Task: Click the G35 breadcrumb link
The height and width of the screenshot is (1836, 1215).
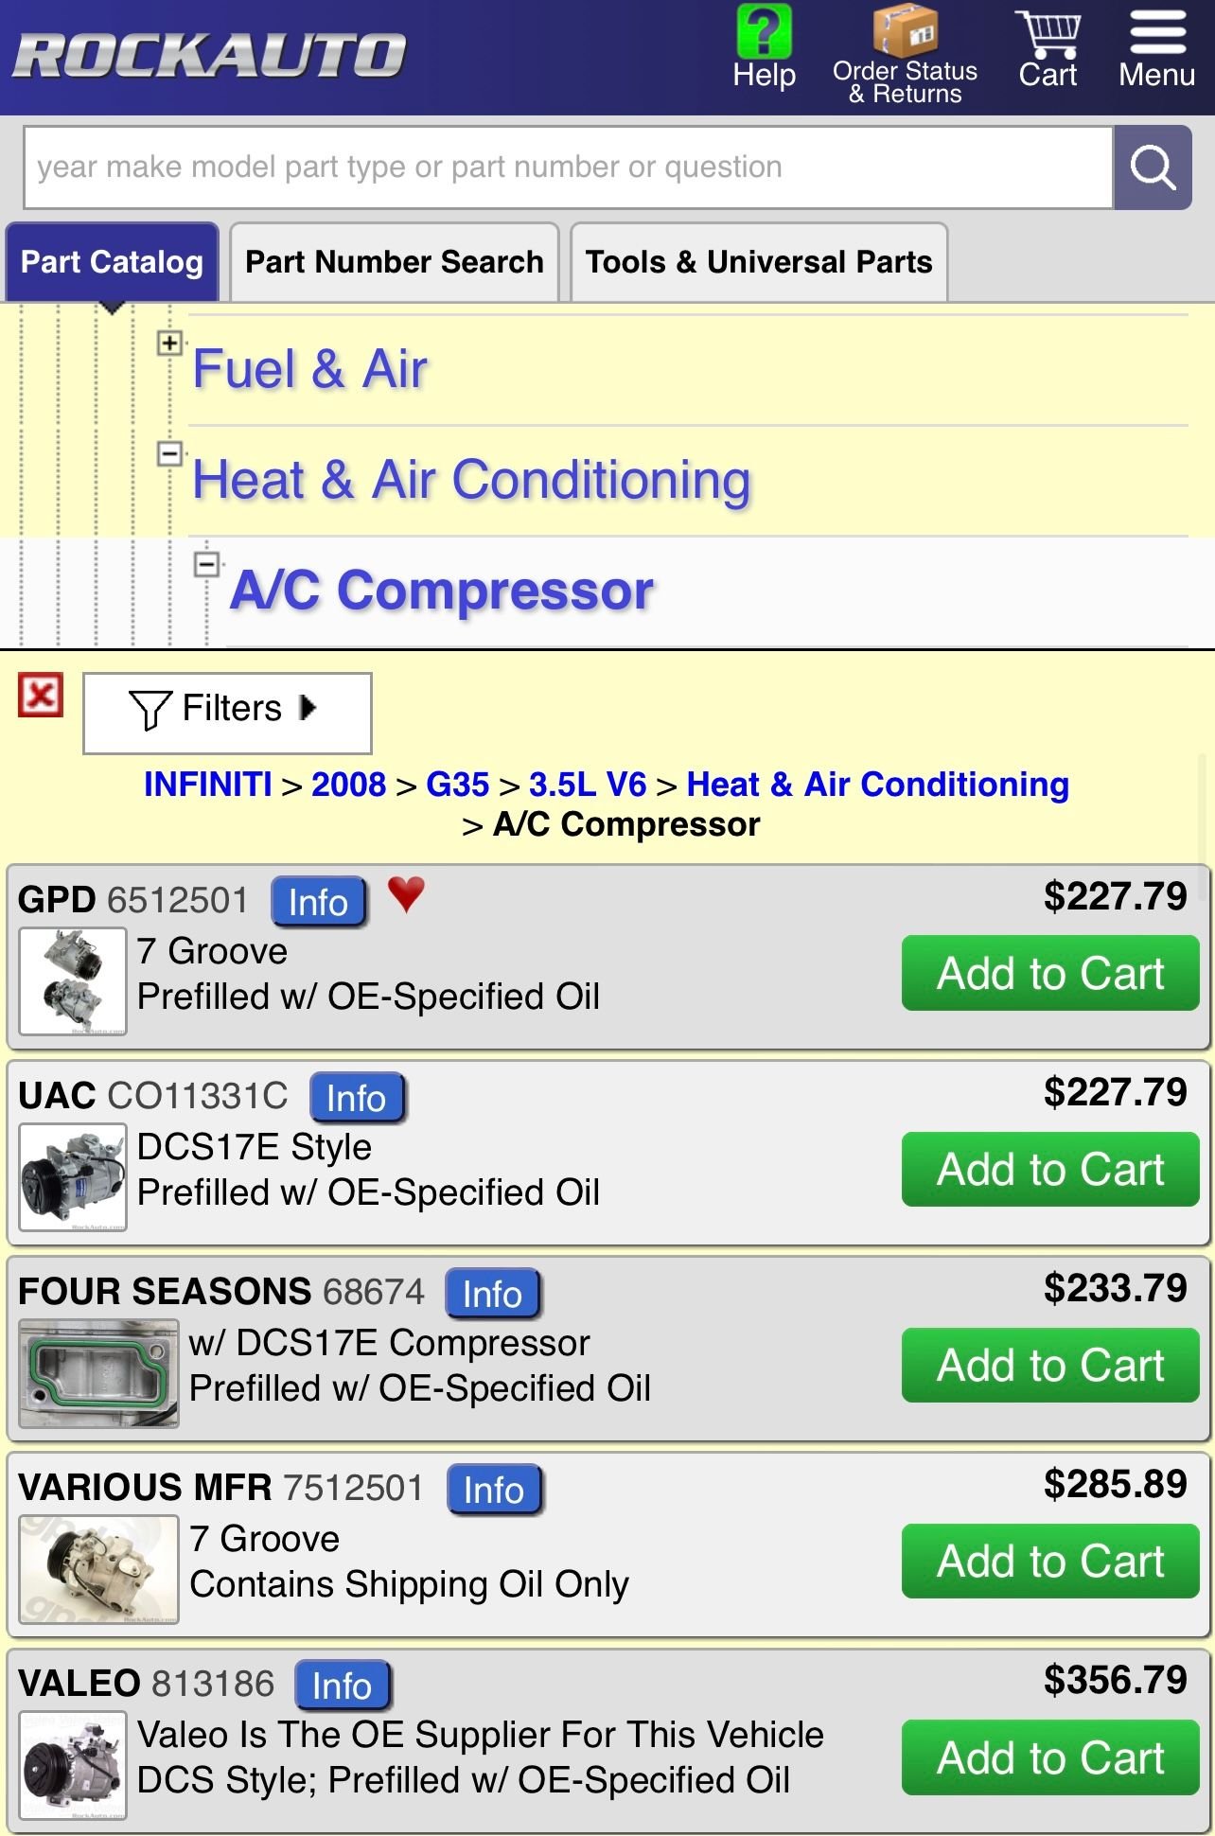Action: (457, 785)
